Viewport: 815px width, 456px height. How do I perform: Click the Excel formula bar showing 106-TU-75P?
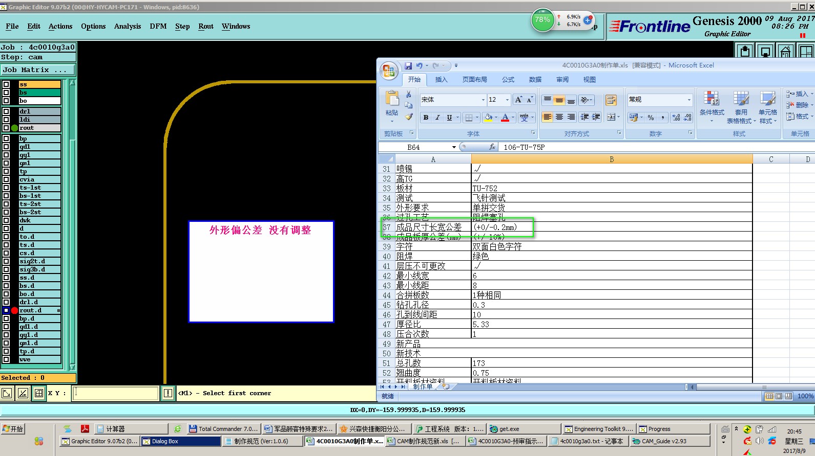point(656,147)
